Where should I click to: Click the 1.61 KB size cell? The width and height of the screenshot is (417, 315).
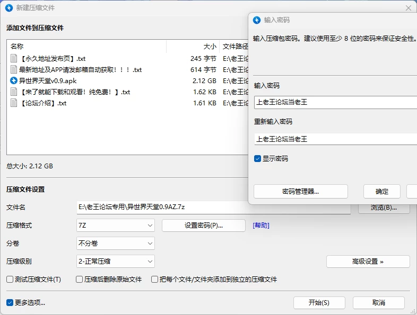pyautogui.click(x=204, y=103)
